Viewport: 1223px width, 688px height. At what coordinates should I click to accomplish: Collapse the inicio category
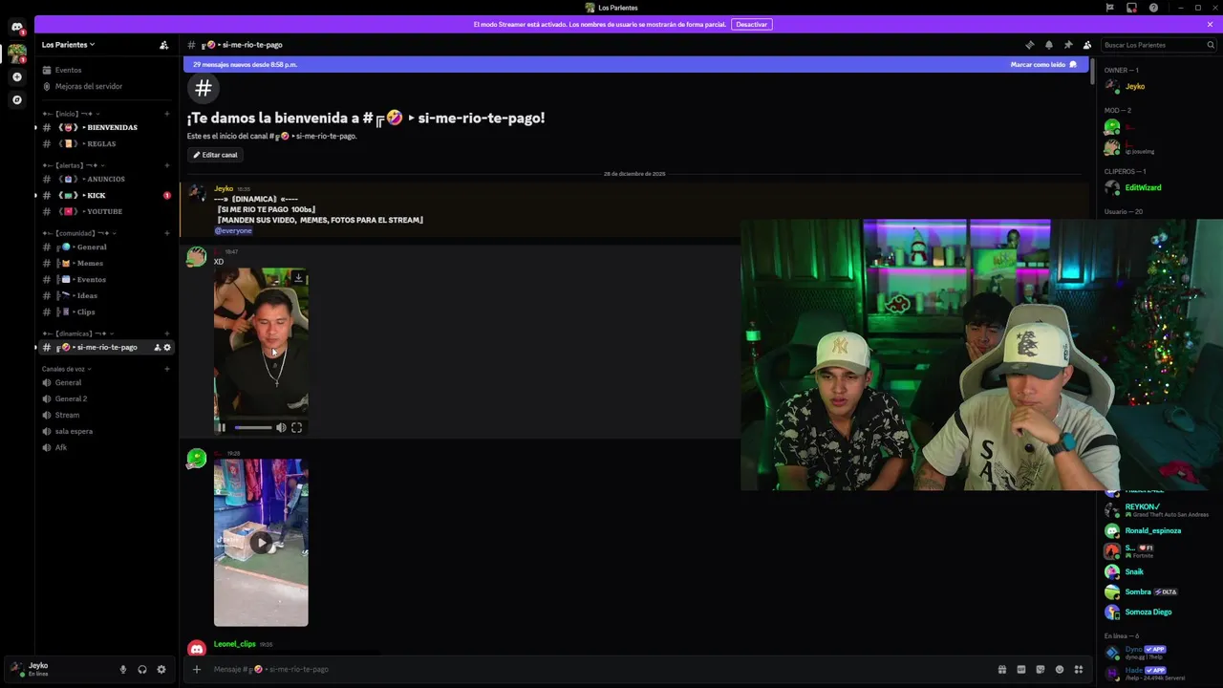[x=71, y=114]
